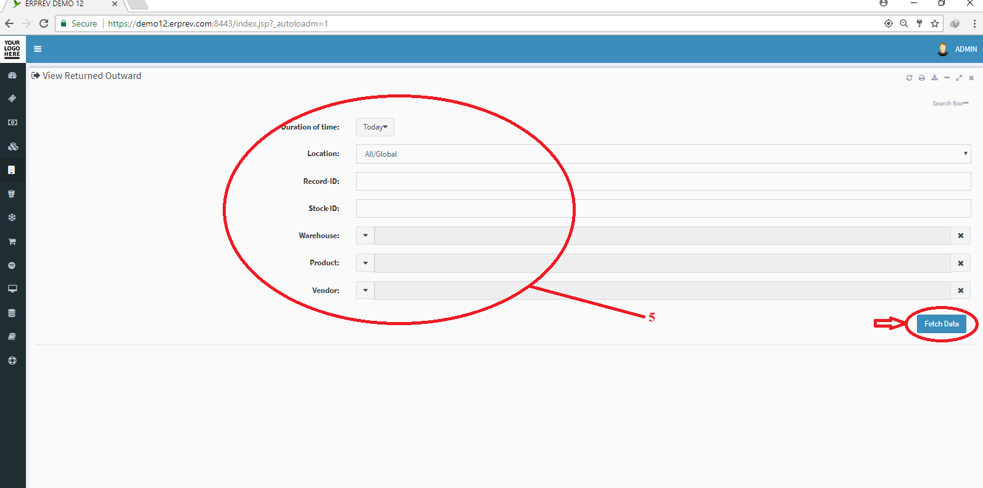Go back in browser
The image size is (983, 488).
9,23
